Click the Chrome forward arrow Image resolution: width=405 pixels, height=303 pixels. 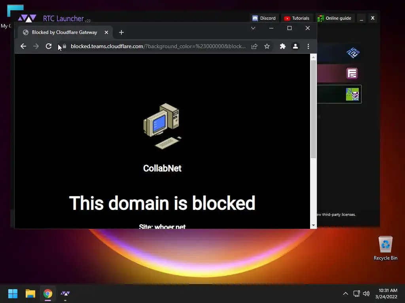36,47
